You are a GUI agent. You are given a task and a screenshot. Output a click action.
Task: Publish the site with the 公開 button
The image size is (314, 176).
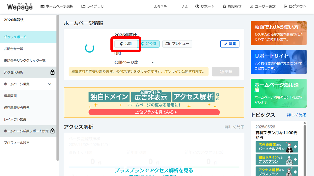pos(126,44)
